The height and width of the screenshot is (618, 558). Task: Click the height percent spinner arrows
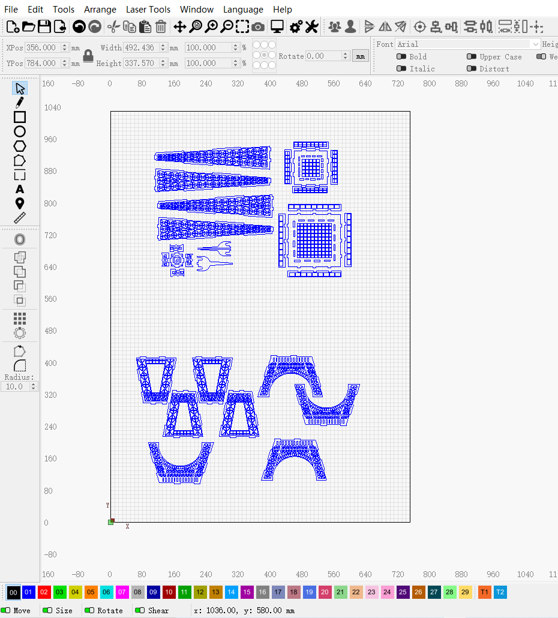point(236,63)
